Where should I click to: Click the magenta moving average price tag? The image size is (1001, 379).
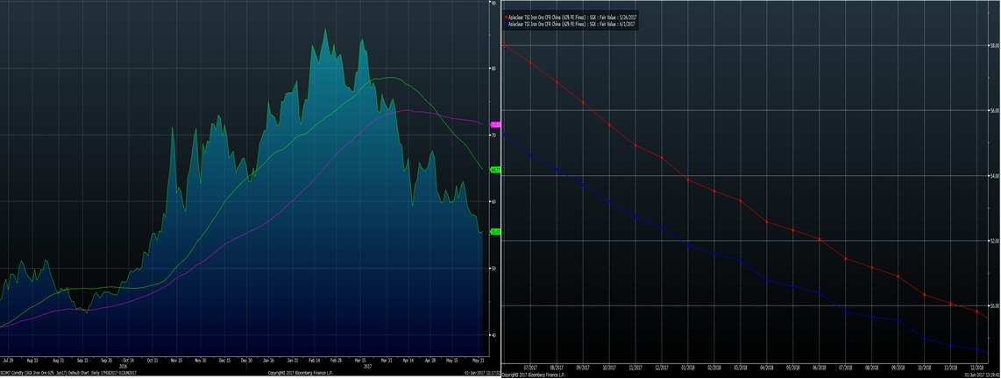pos(494,125)
